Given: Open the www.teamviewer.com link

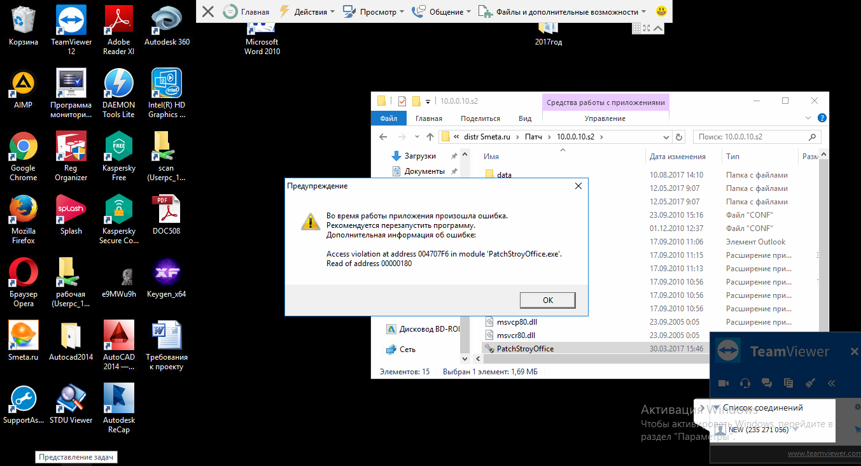Looking at the screenshot, I should pyautogui.click(x=823, y=453).
